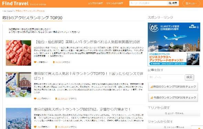
Task: Check this week's ranking TOP30 button
Action: (x=173, y=98)
